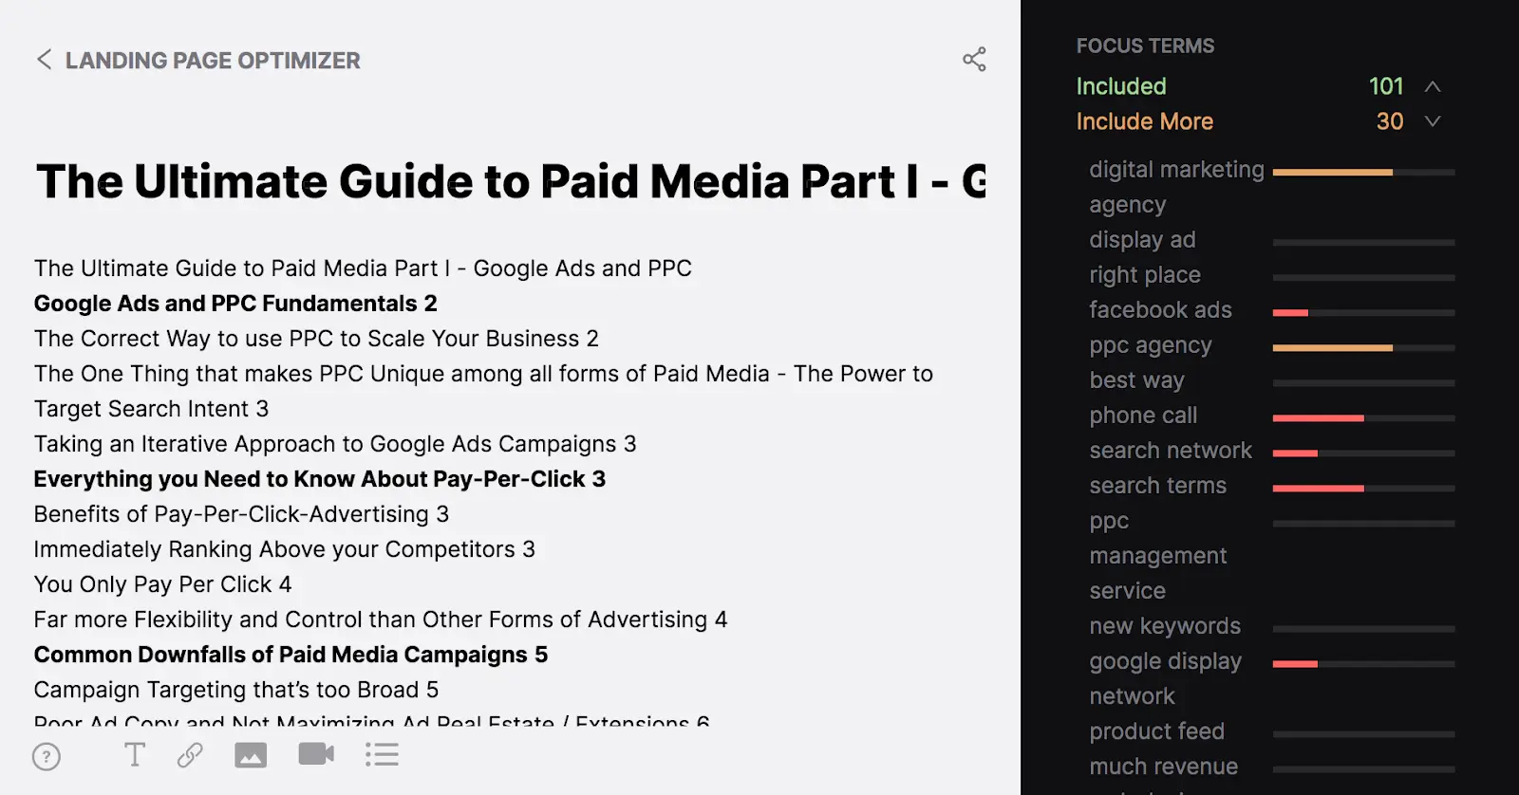Select the Include More focus terms heading
Screen dimensions: 1519x795
[1144, 121]
